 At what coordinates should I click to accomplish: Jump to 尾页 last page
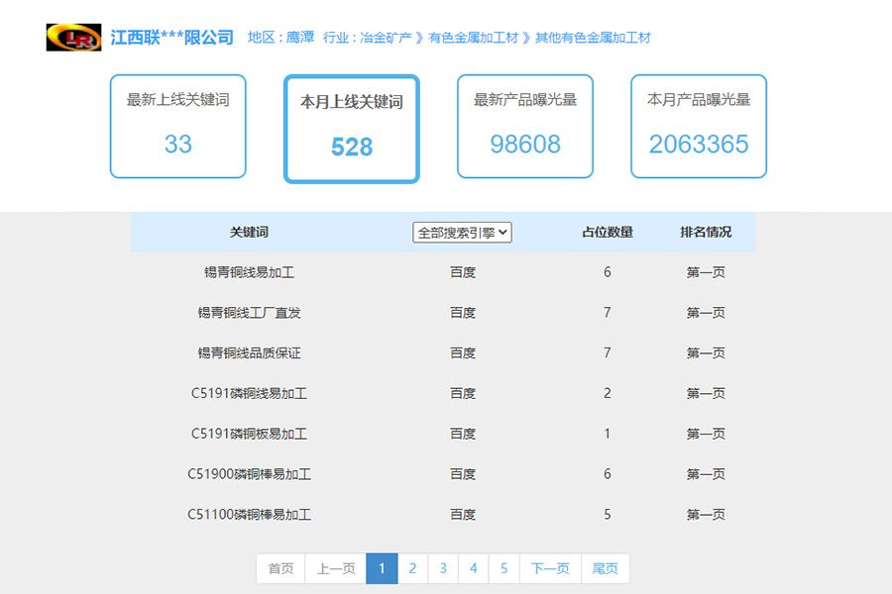[x=605, y=568]
